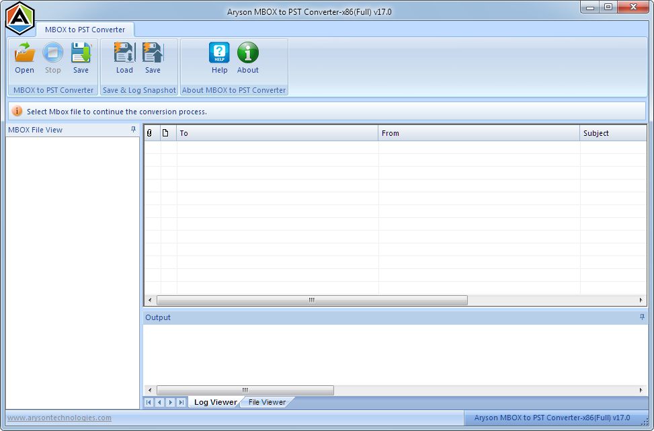Click the attachment column header icon
The height and width of the screenshot is (431, 654).
[x=149, y=133]
